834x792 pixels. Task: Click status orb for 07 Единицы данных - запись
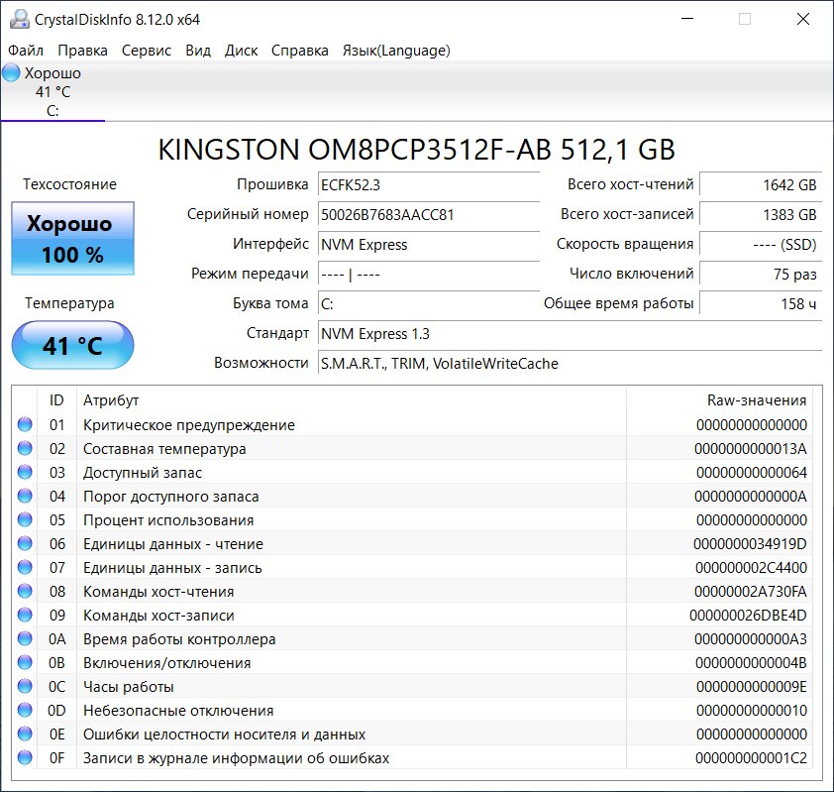coord(25,567)
